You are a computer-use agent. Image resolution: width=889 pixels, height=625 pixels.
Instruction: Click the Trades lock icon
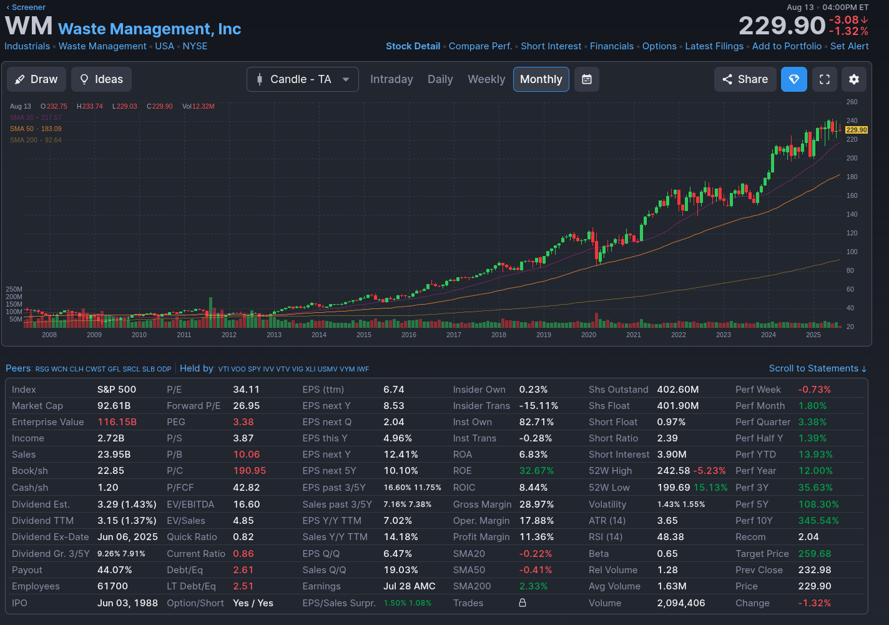pyautogui.click(x=523, y=603)
